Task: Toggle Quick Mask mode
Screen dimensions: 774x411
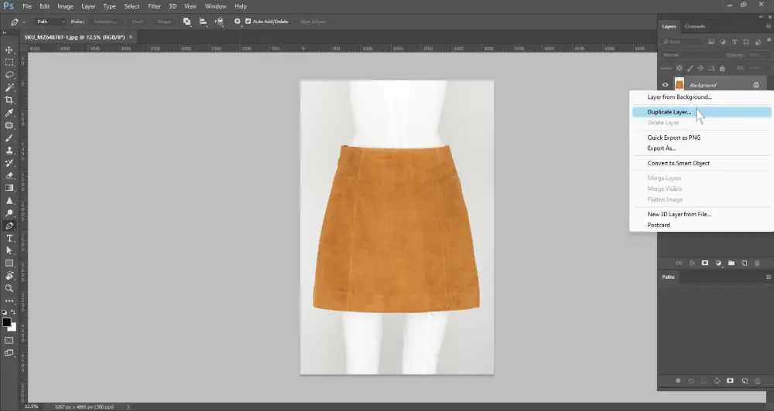Action: [9, 341]
